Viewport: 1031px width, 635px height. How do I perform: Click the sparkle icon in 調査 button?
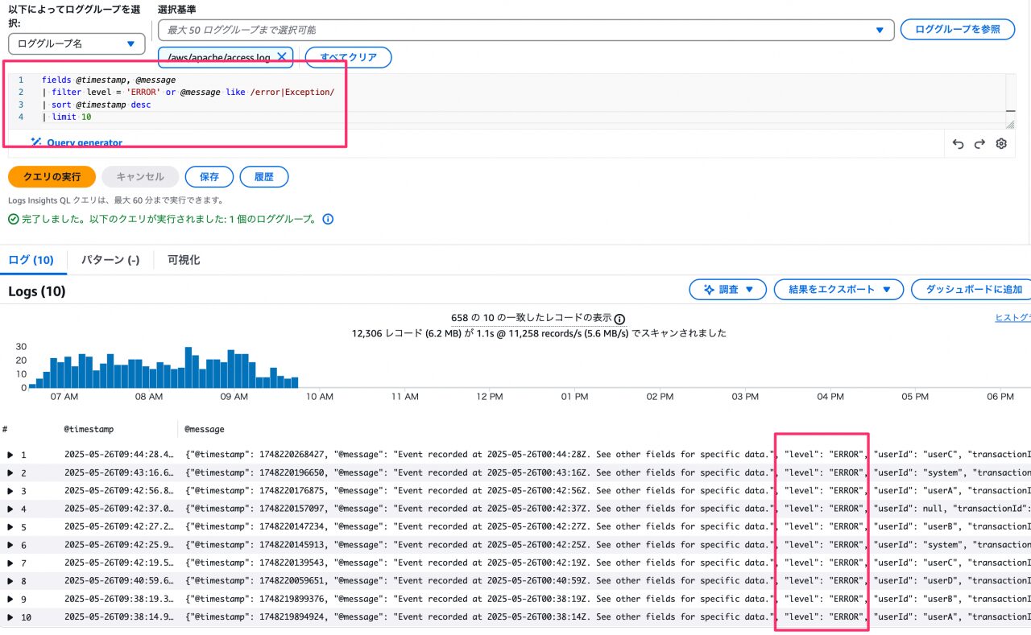(x=708, y=290)
